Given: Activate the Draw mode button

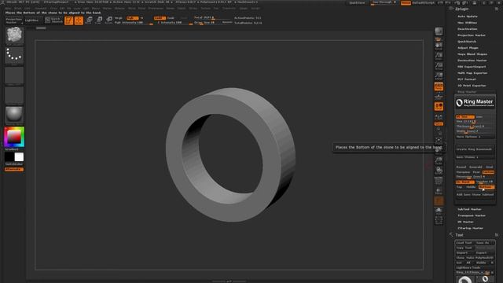Looking at the screenshot, I should tap(79, 20).
